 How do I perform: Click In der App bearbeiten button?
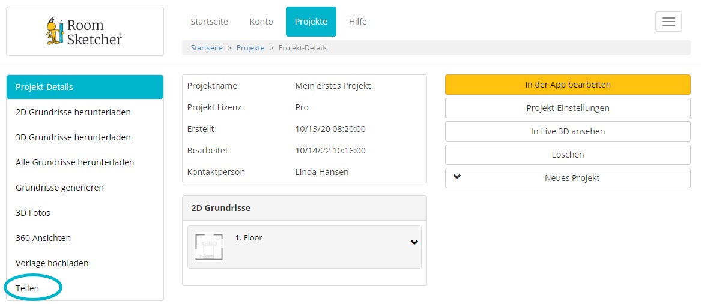[x=568, y=85]
